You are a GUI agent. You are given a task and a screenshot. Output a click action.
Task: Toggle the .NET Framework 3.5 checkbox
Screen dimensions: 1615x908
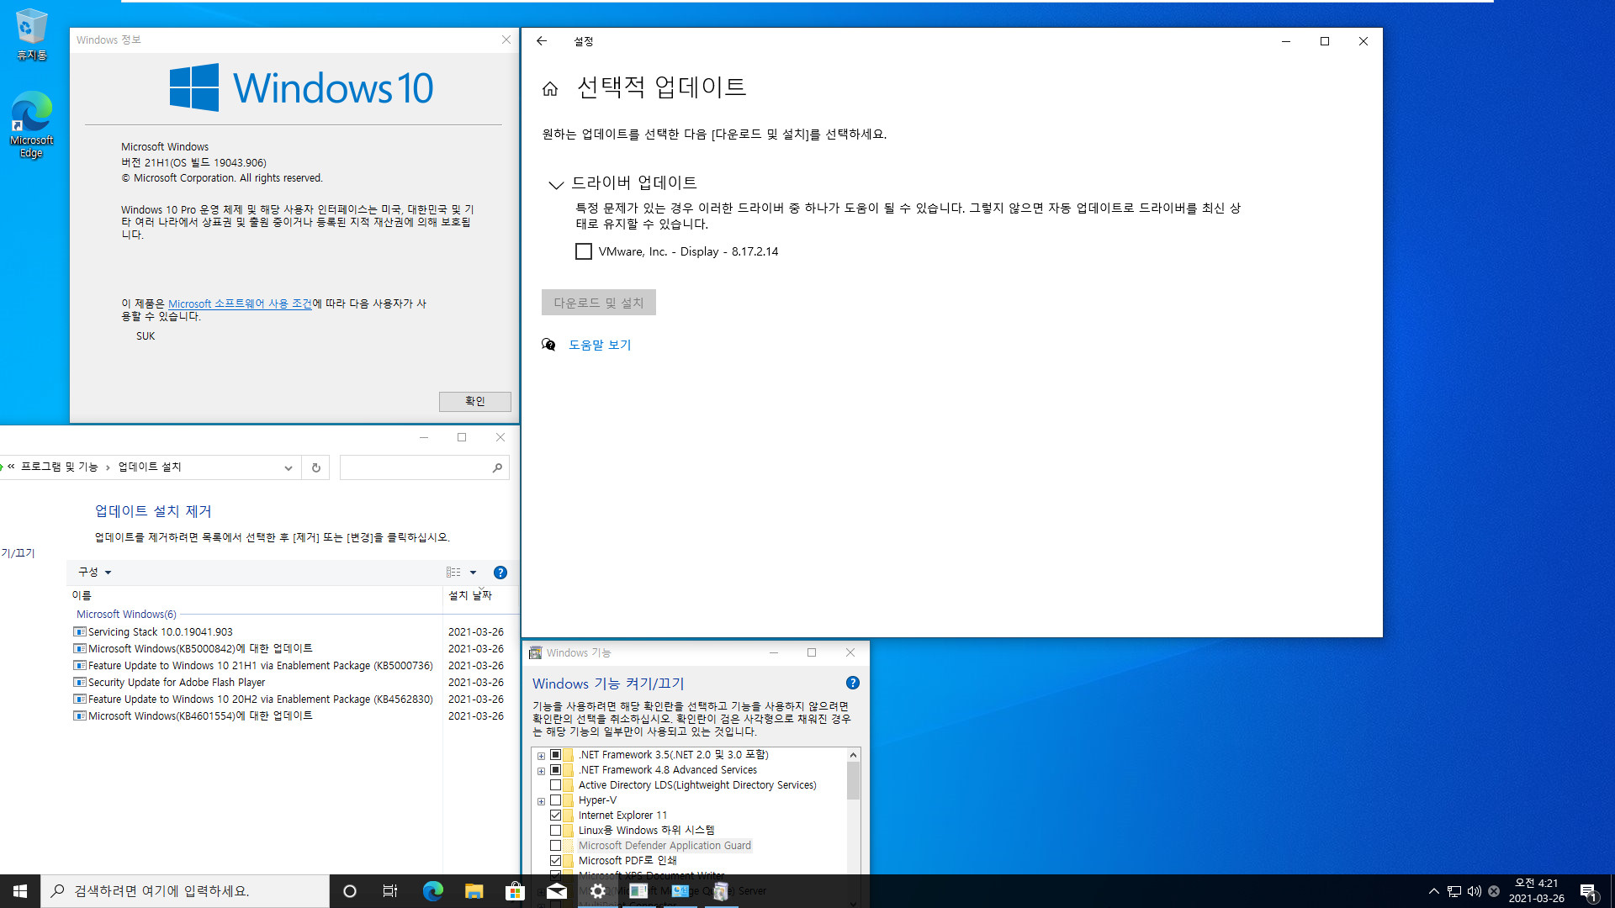(555, 755)
